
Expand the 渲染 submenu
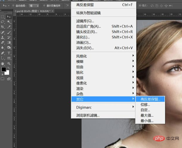click(x=103, y=89)
